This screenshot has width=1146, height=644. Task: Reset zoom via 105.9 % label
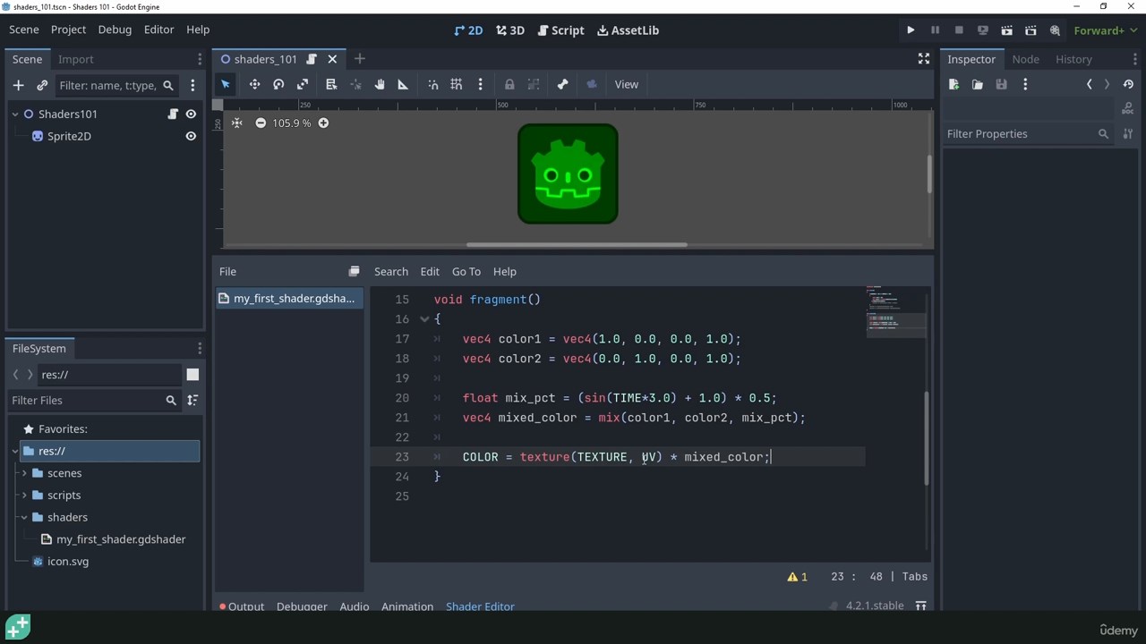tap(292, 123)
